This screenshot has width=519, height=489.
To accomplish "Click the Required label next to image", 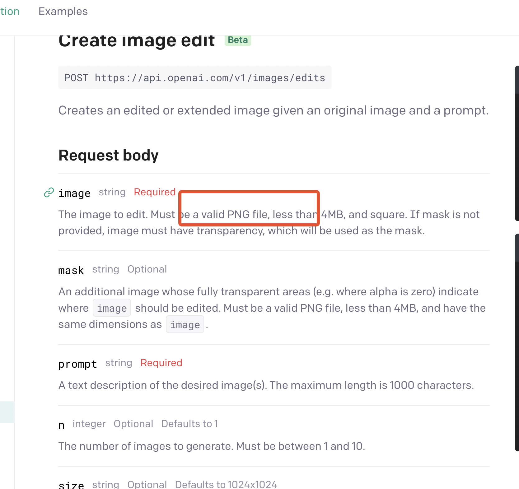I will click(x=155, y=192).
